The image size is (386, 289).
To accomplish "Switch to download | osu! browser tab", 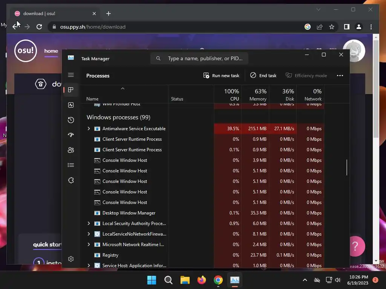I will 55,14.
